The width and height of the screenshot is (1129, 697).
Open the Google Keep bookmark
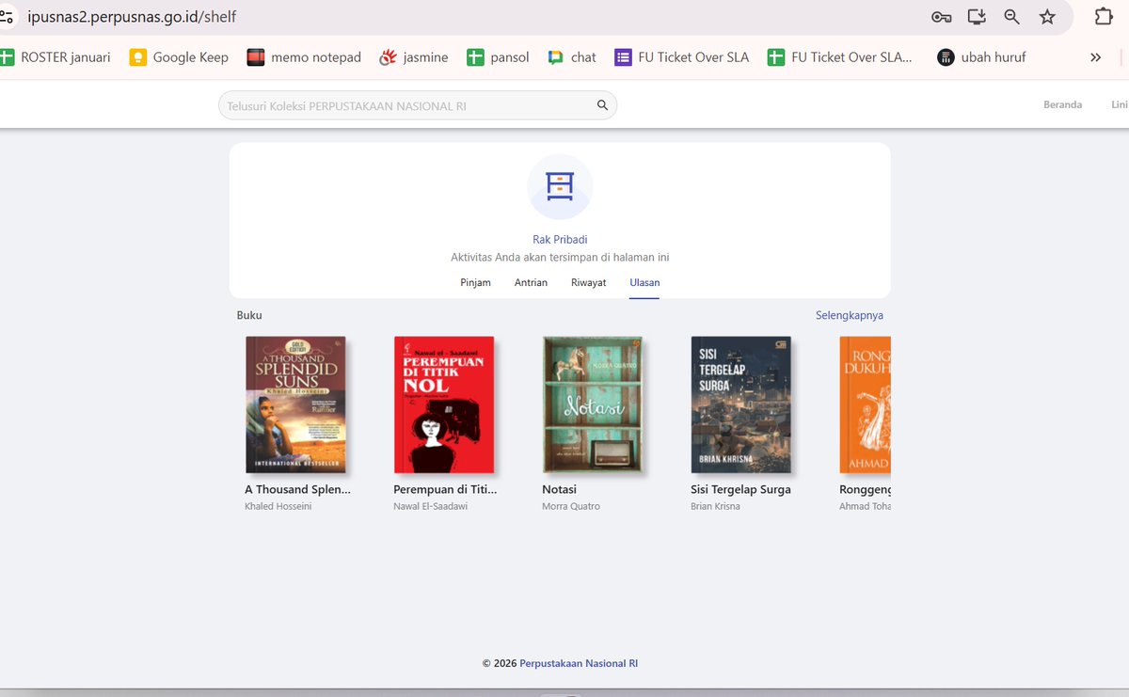179,57
